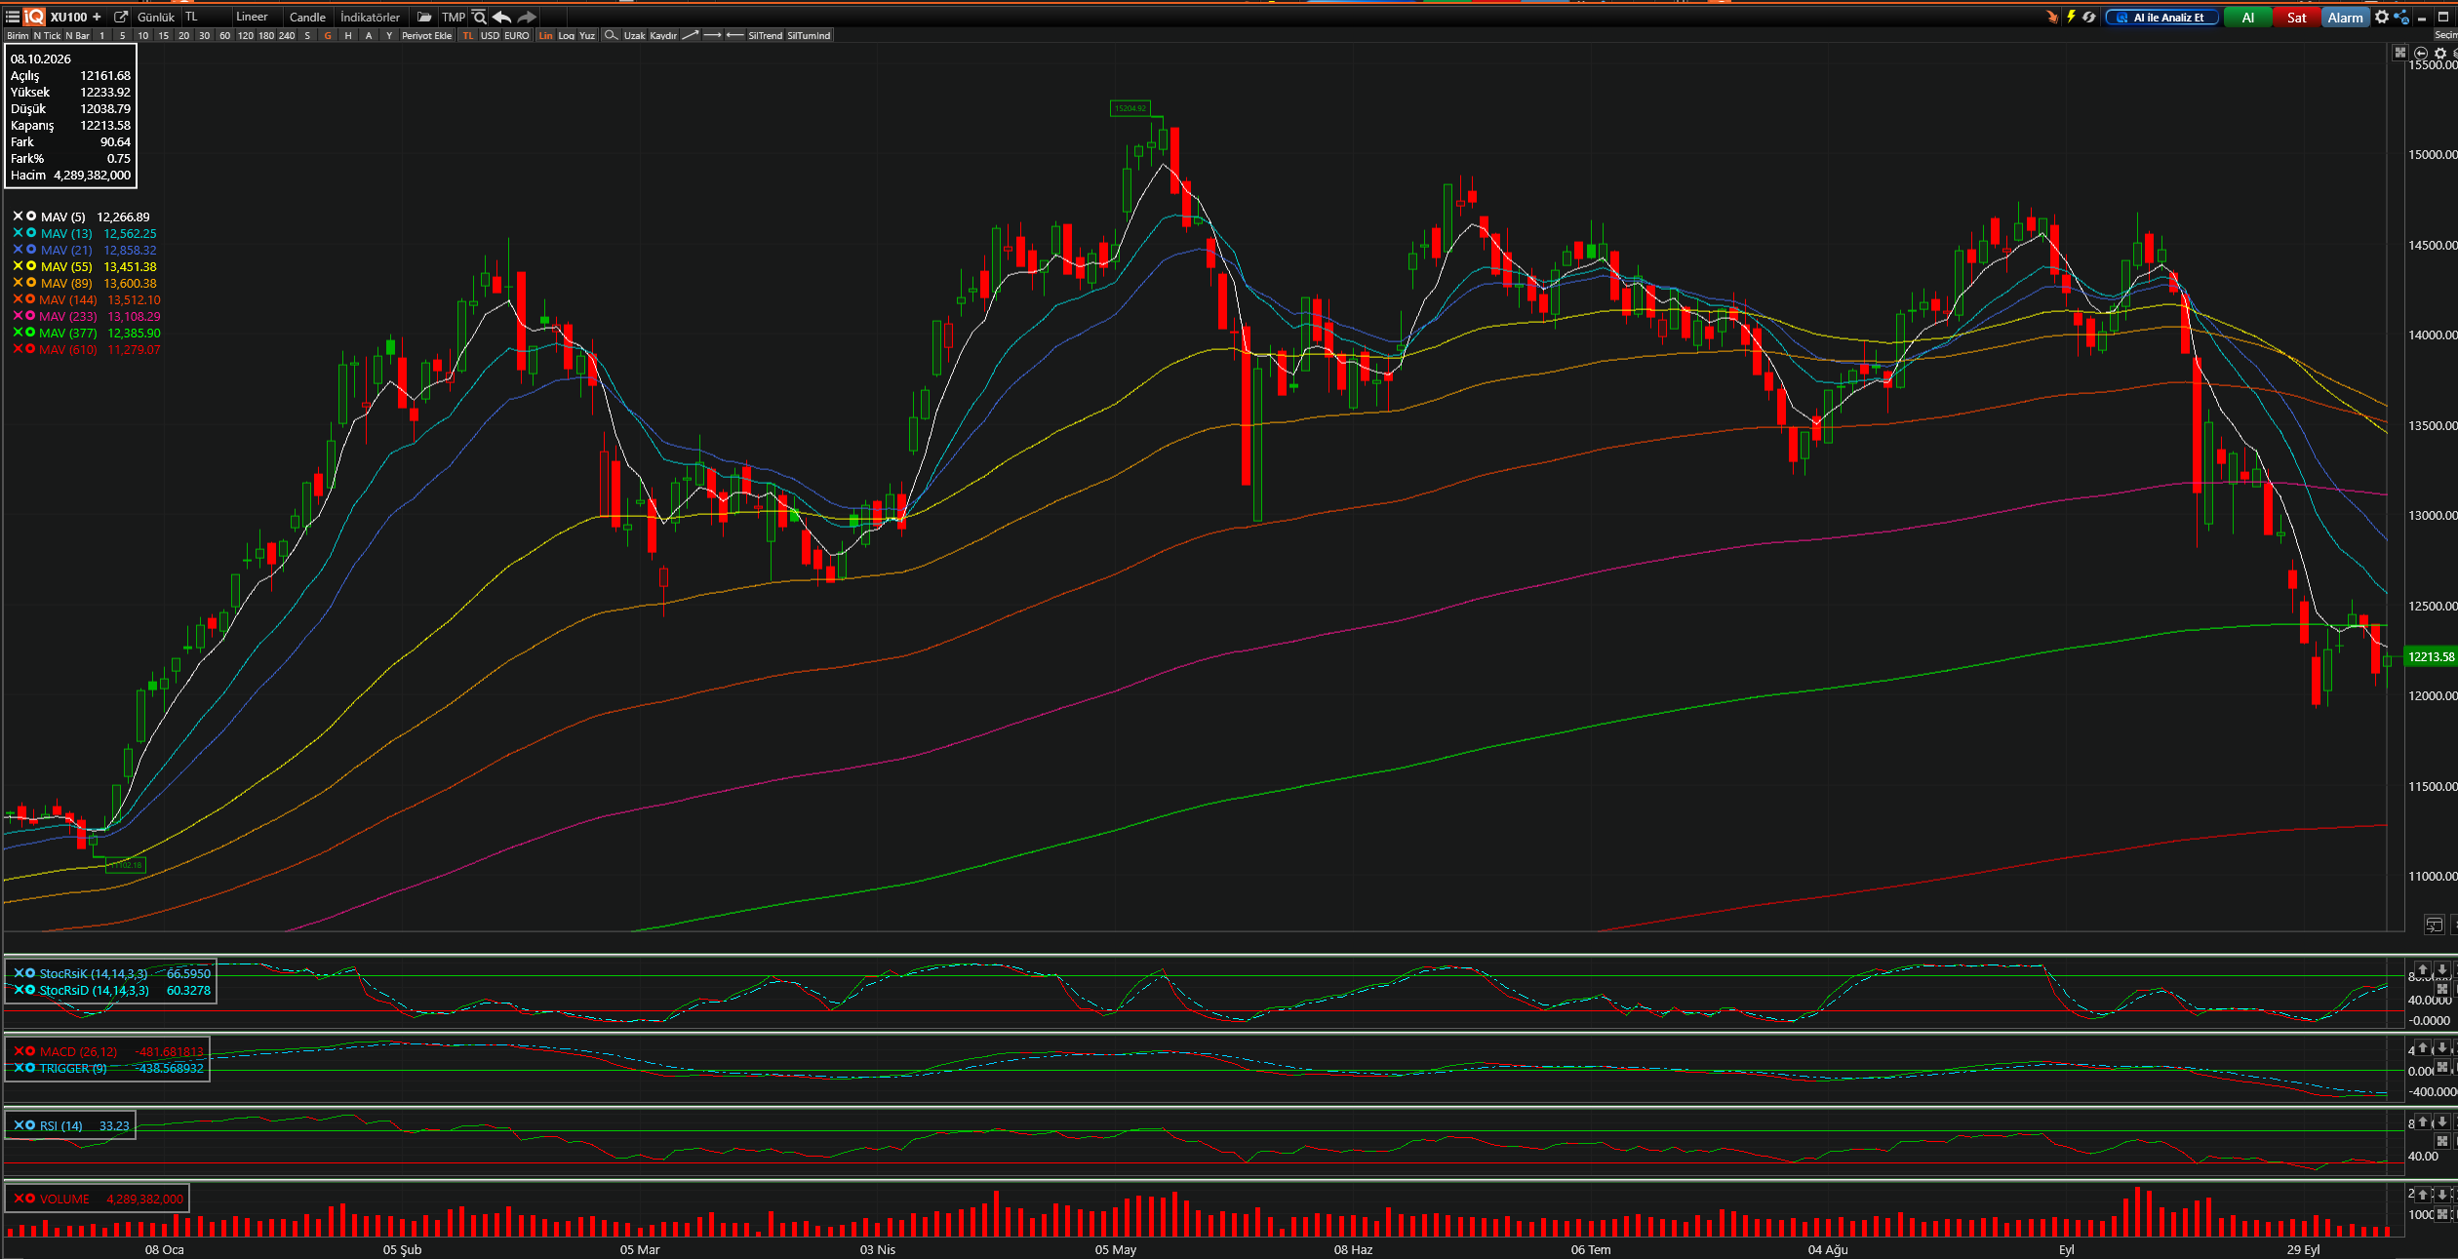Open the folder icon for templates
Viewport: 2458px width, 1259px height.
pyautogui.click(x=424, y=17)
